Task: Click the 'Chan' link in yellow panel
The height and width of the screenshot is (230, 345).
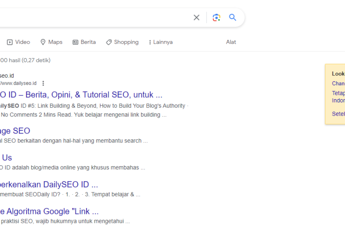Action: click(x=338, y=84)
